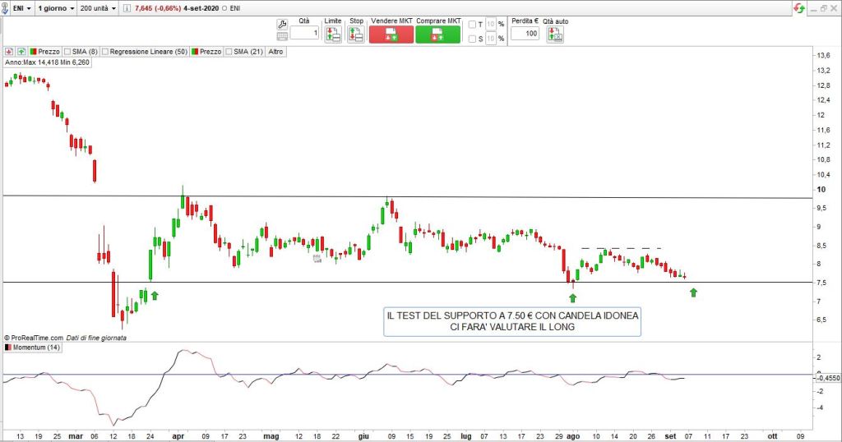Tick the Regressione Lineare (50) checkbox
Image resolution: width=842 pixels, height=442 pixels.
click(105, 51)
